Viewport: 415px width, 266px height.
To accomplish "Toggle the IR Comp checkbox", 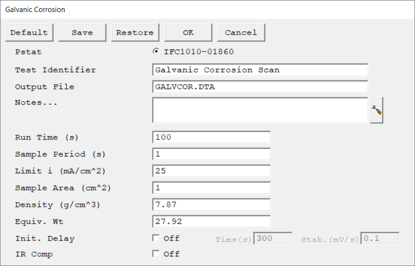I will pyautogui.click(x=156, y=254).
